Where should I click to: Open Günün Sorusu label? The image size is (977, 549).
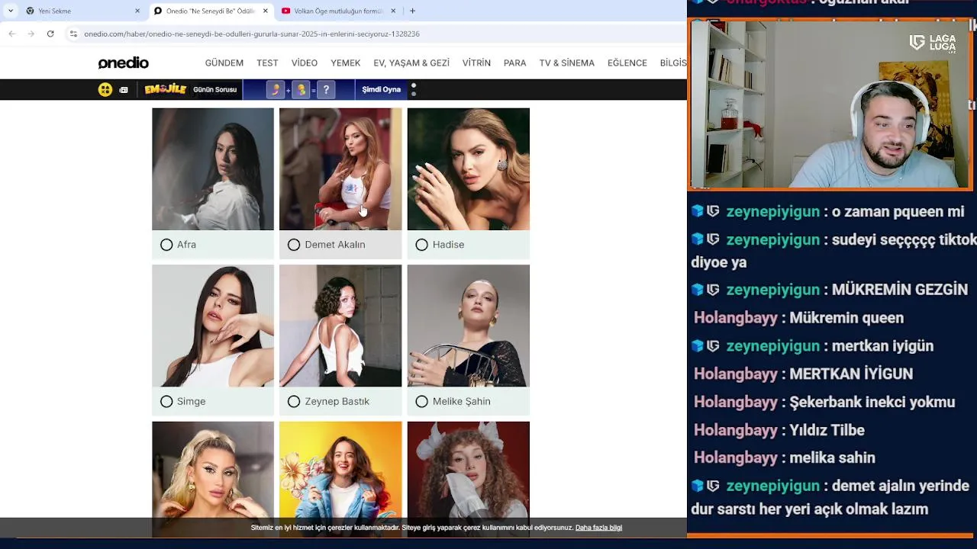214,89
